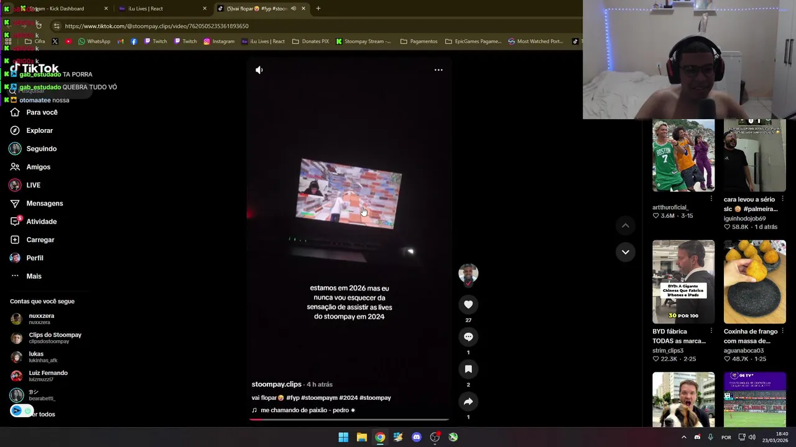Open the video comments
Image resolution: width=796 pixels, height=447 pixels.
[468, 336]
